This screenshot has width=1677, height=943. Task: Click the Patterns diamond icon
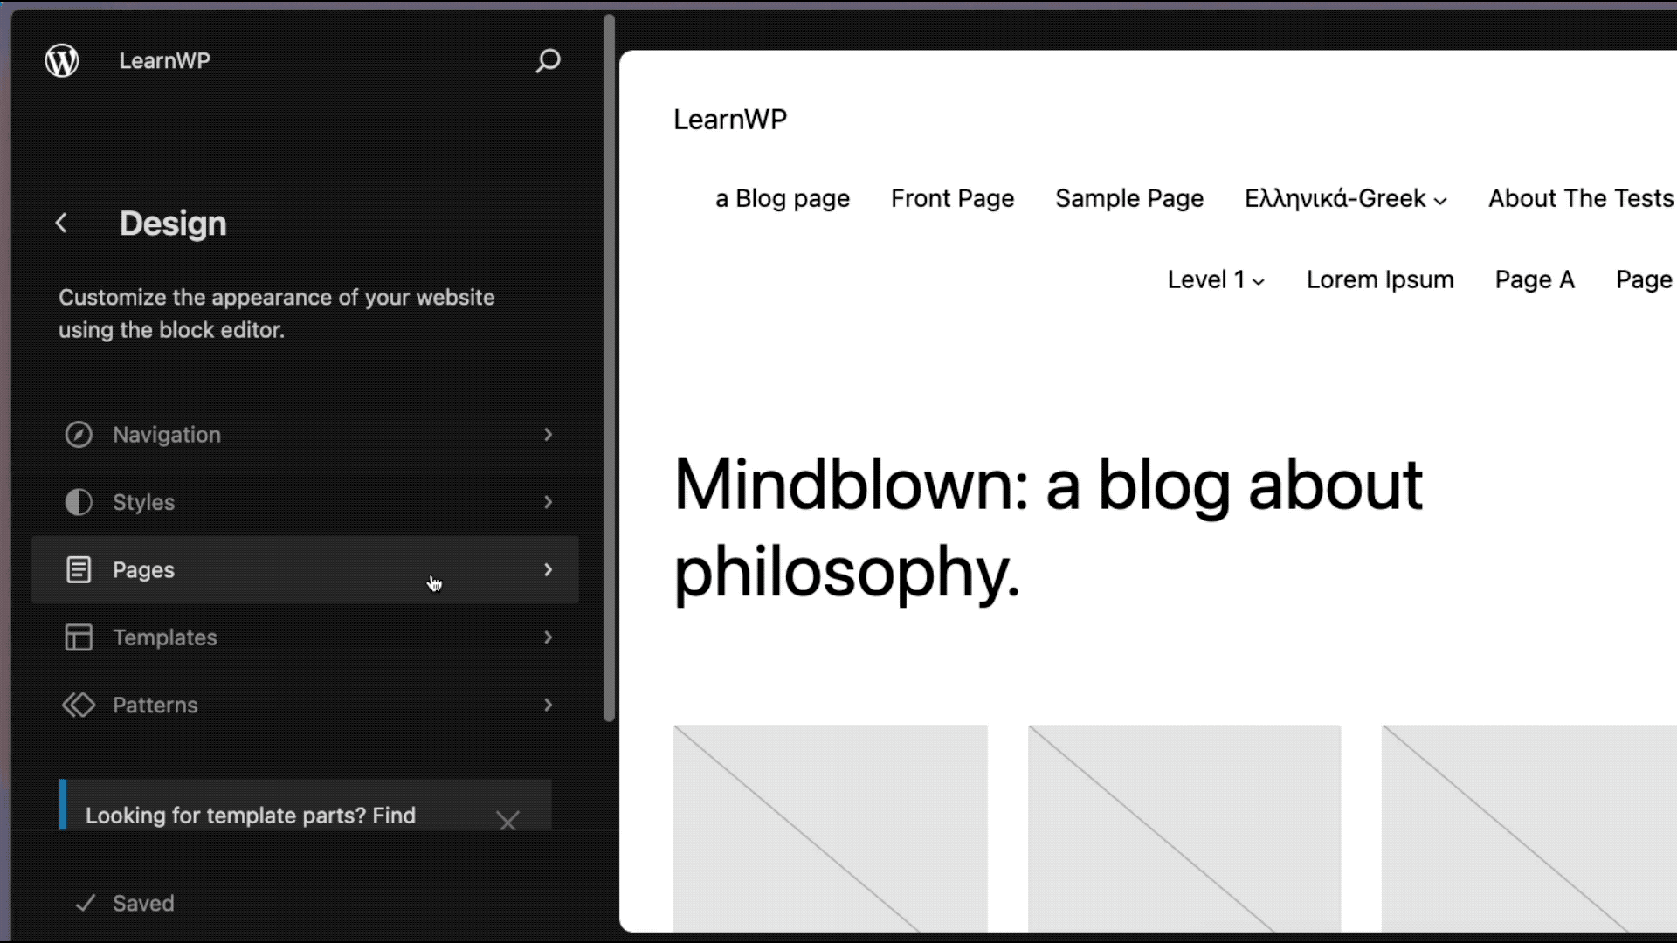(79, 706)
